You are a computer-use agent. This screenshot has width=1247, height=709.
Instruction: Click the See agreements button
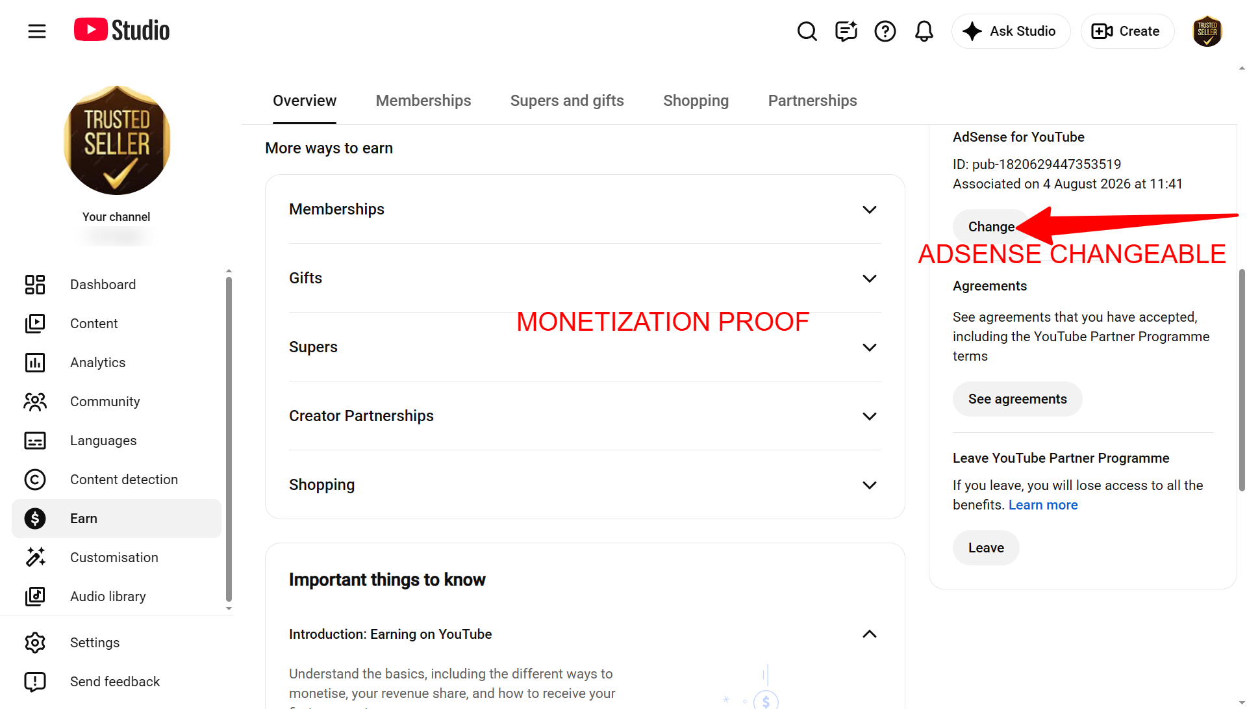(1017, 399)
